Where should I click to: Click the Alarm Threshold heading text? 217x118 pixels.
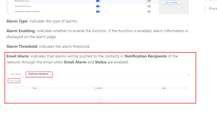tap(22, 46)
